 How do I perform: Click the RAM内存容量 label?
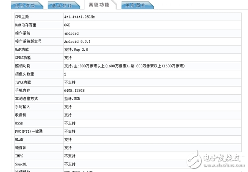pyautogui.click(x=25, y=25)
